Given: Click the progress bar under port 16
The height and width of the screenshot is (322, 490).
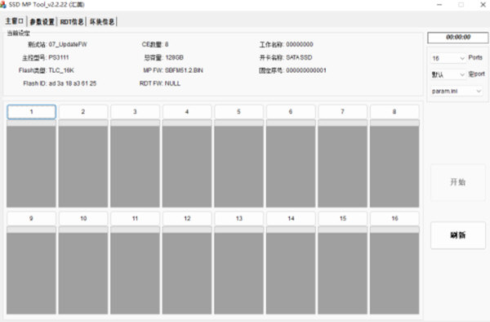Looking at the screenshot, I should pyautogui.click(x=394, y=230).
